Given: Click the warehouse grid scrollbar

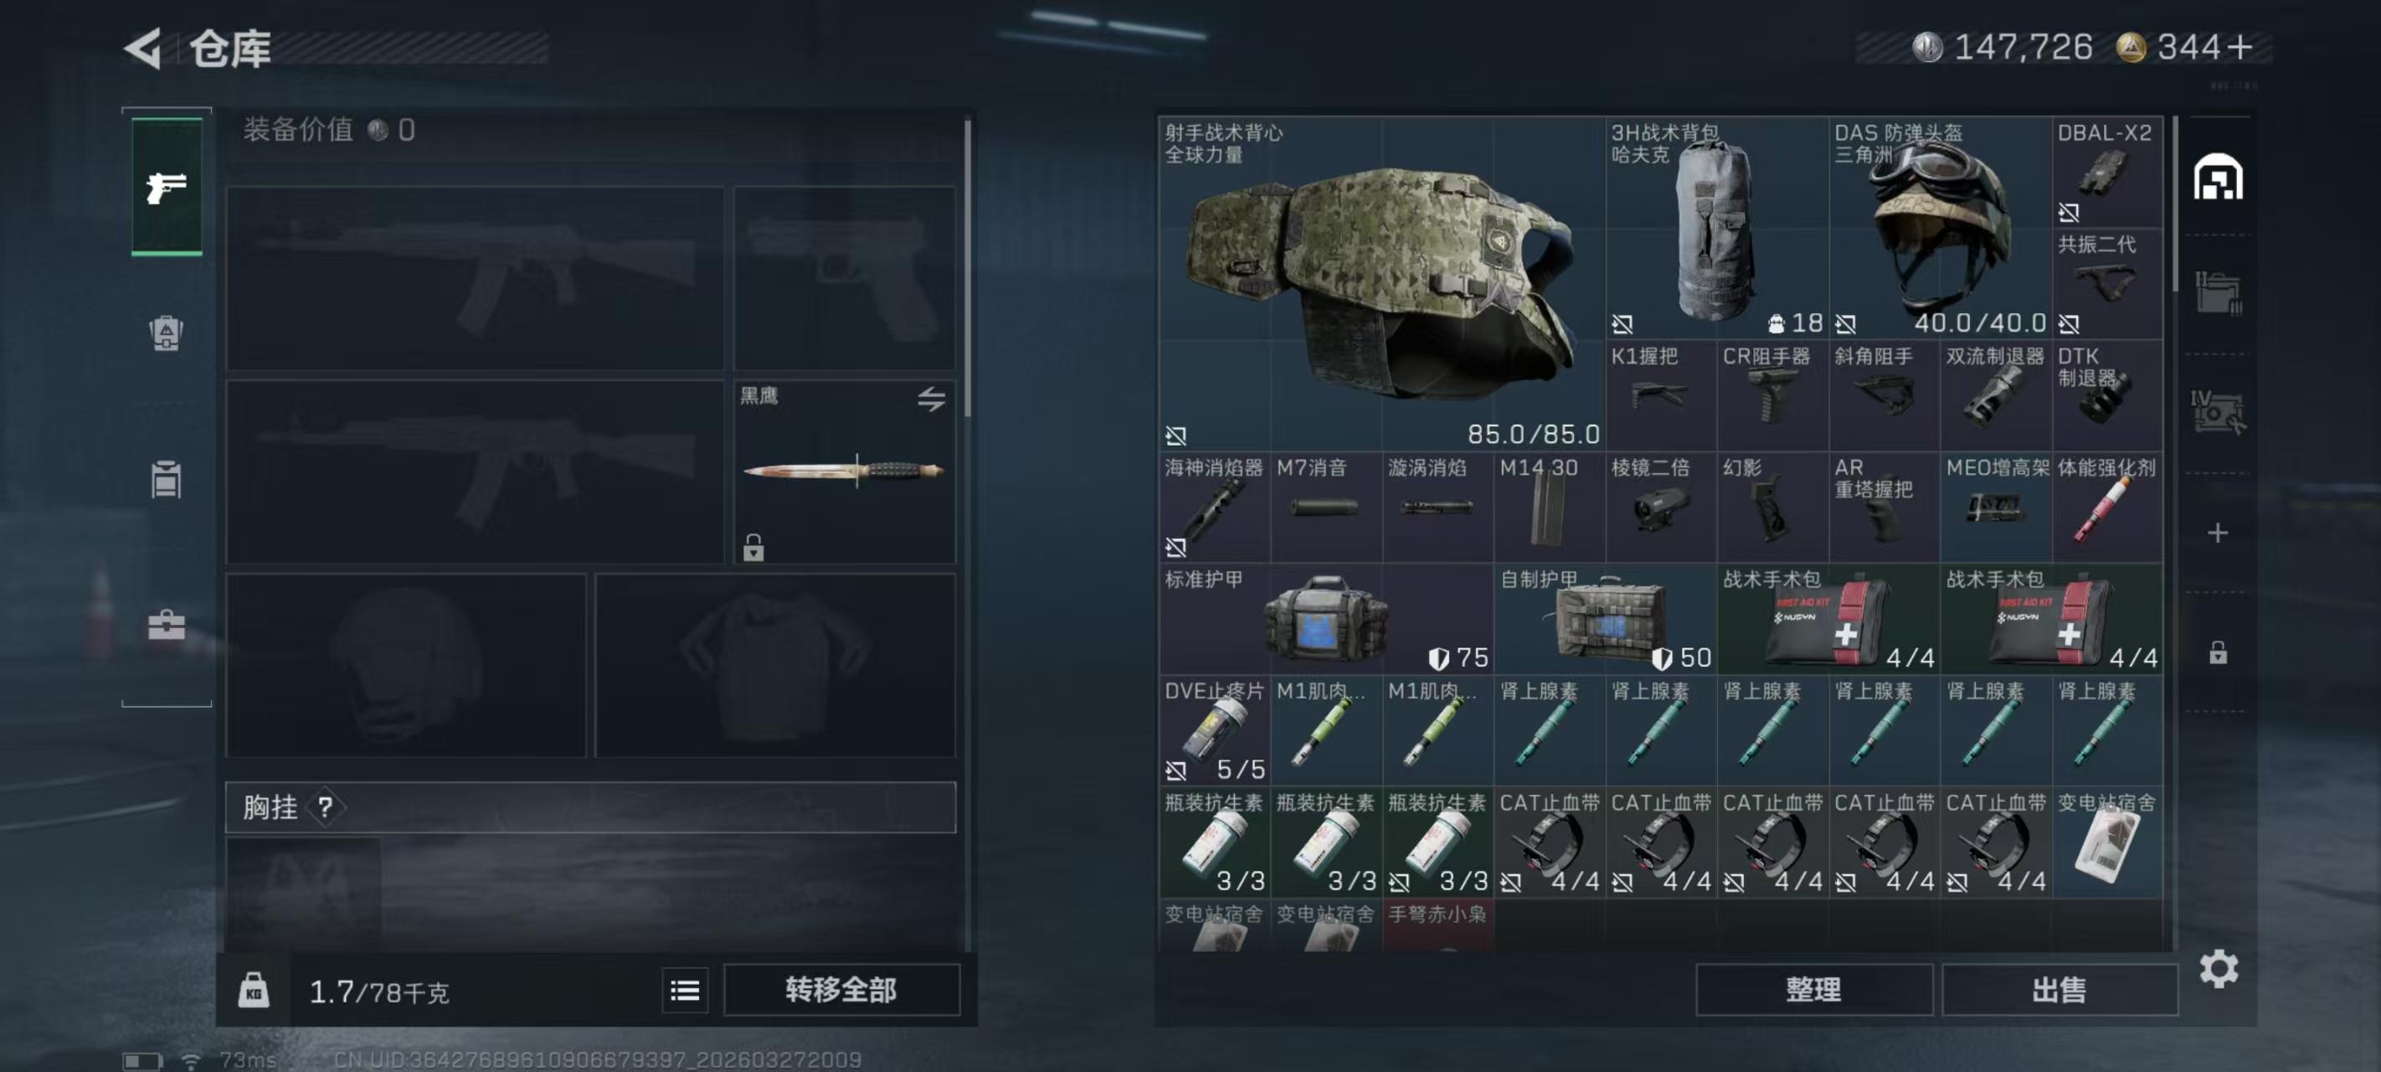Looking at the screenshot, I should point(2176,202).
